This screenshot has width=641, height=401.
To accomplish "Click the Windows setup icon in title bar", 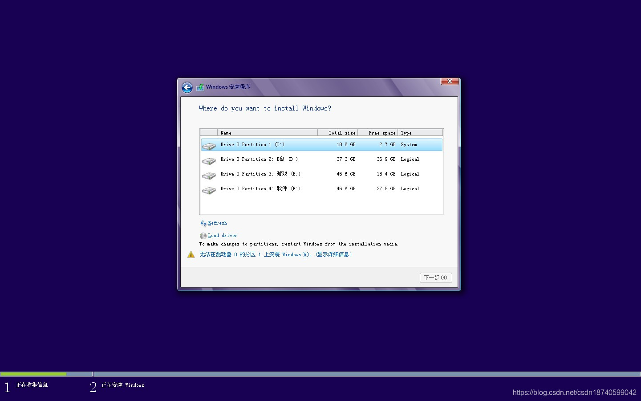I will pyautogui.click(x=200, y=87).
